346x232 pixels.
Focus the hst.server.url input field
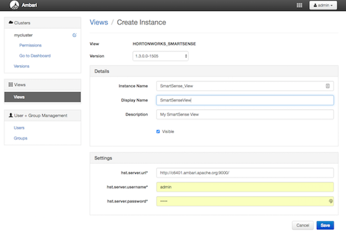click(x=245, y=173)
